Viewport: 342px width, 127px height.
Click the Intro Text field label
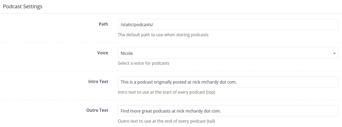pyautogui.click(x=98, y=81)
